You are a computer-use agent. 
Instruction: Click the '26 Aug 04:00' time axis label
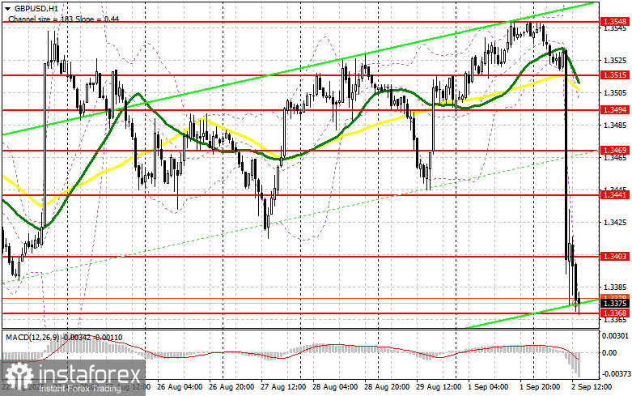[180, 387]
